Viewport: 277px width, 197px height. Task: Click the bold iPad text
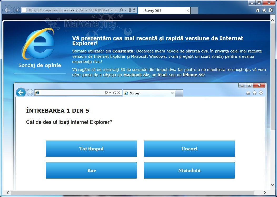coord(162,75)
